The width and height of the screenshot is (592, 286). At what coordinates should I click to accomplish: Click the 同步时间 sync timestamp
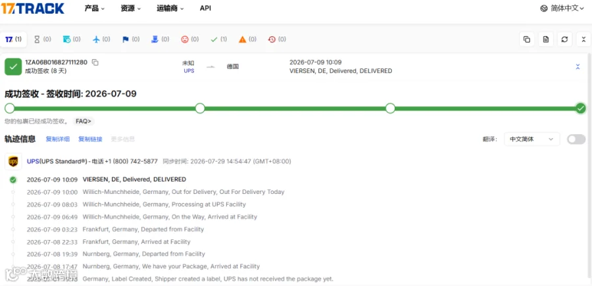tap(227, 162)
